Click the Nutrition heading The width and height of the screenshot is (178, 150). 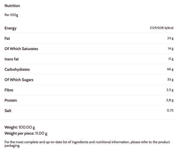pos(12,6)
